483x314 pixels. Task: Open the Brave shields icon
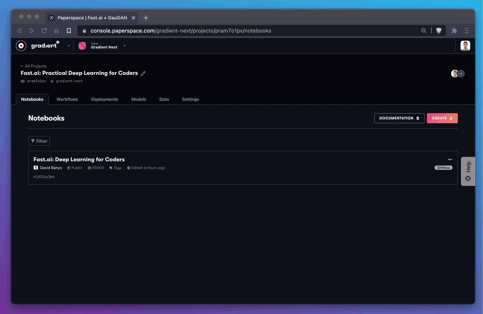tap(439, 31)
